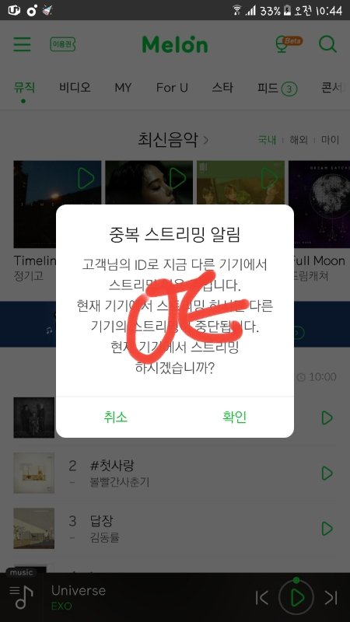
Task: Open the 피드 tab with badge 3
Action: (277, 88)
